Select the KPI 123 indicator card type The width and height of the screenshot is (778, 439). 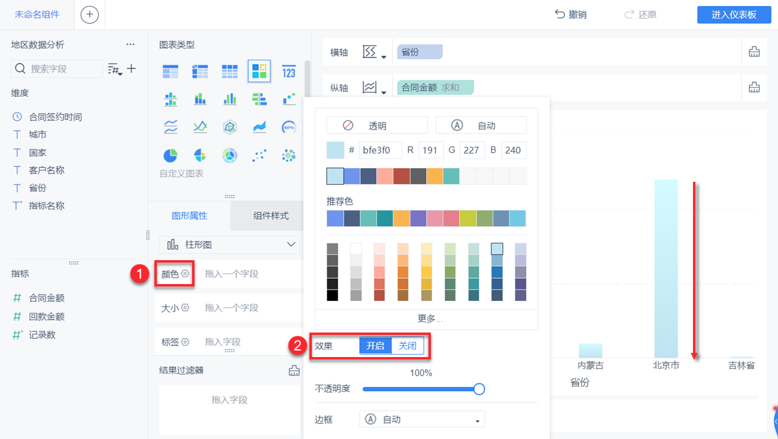(289, 72)
